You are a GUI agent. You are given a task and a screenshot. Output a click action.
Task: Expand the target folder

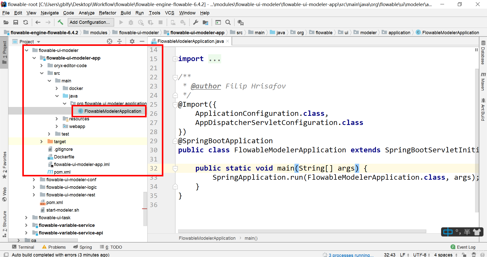pos(42,142)
